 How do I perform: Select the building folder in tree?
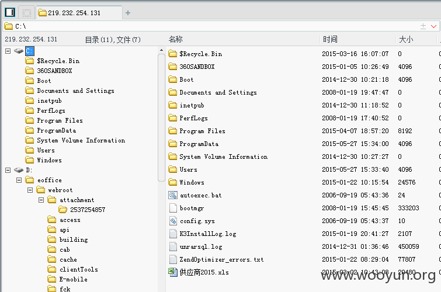74,239
